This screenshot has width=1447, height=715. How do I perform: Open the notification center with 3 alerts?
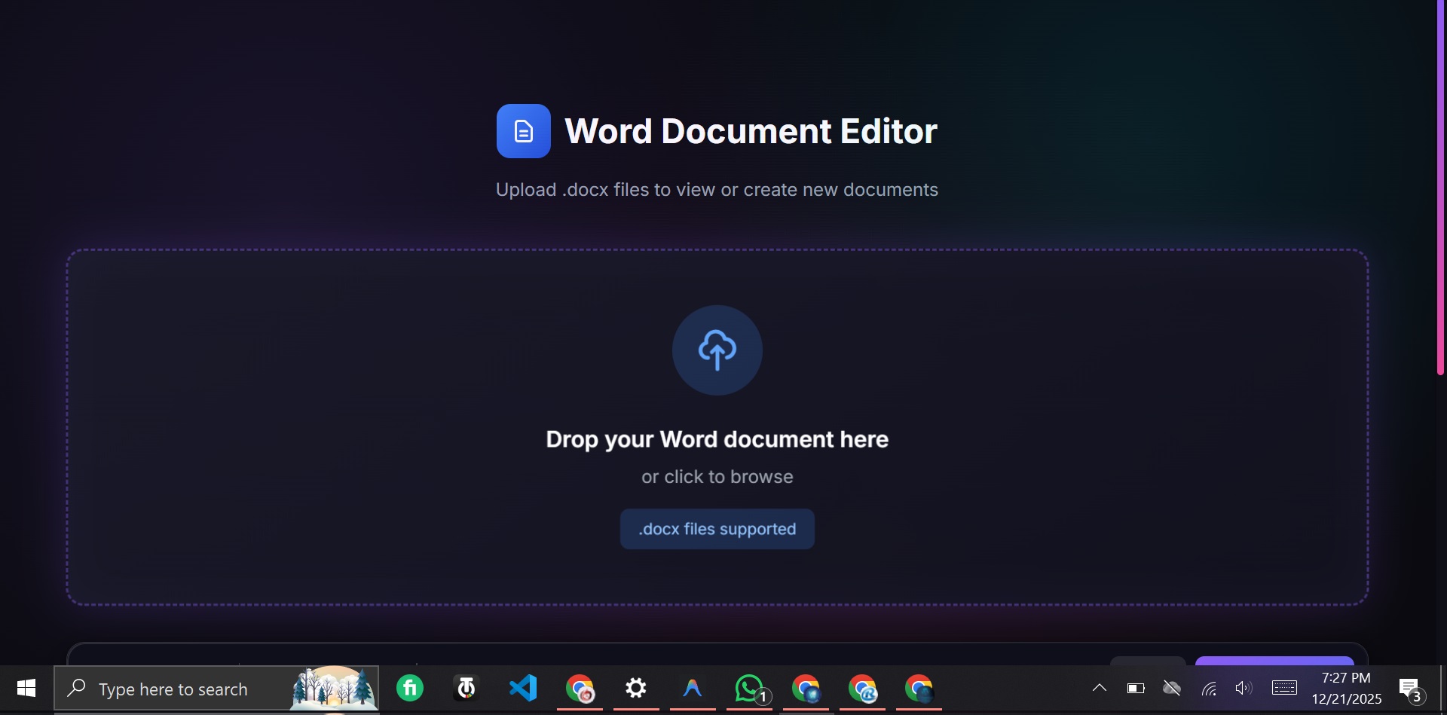1412,689
